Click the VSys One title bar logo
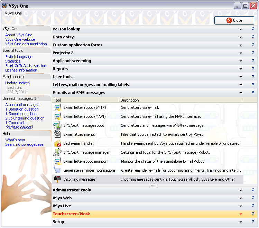Screen dimensions: 259x228 [x=4, y=6]
